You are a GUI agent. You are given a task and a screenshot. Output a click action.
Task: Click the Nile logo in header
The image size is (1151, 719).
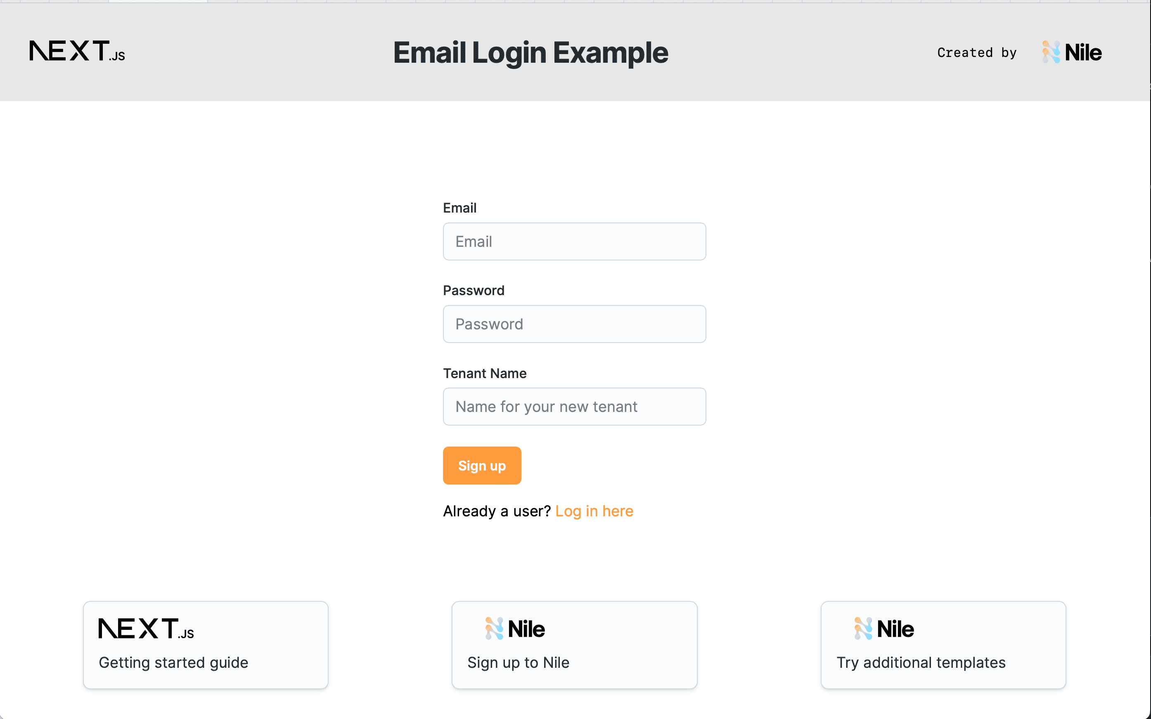(x=1069, y=51)
